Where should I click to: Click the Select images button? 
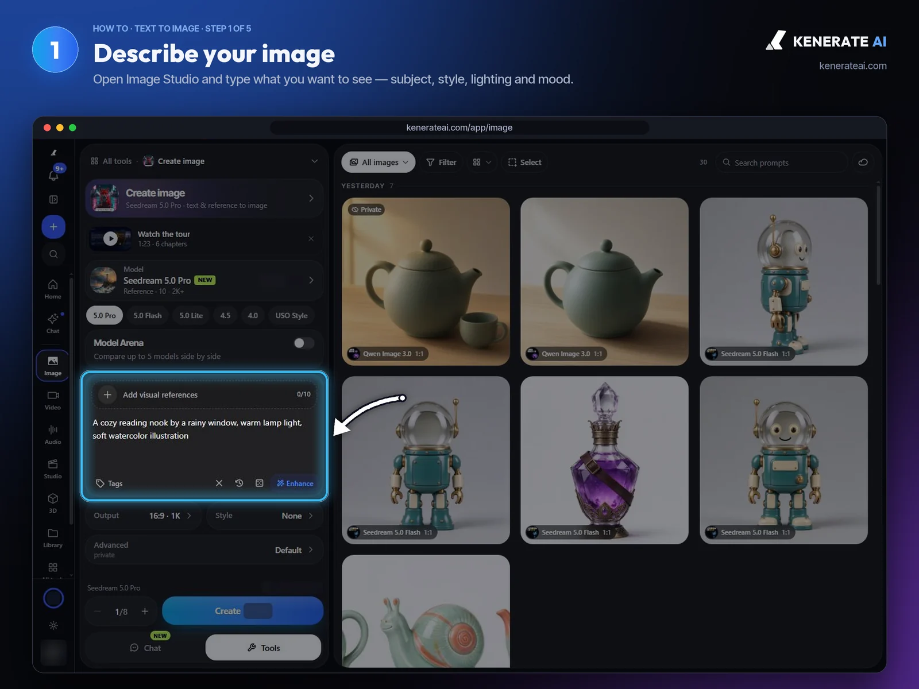(x=524, y=162)
